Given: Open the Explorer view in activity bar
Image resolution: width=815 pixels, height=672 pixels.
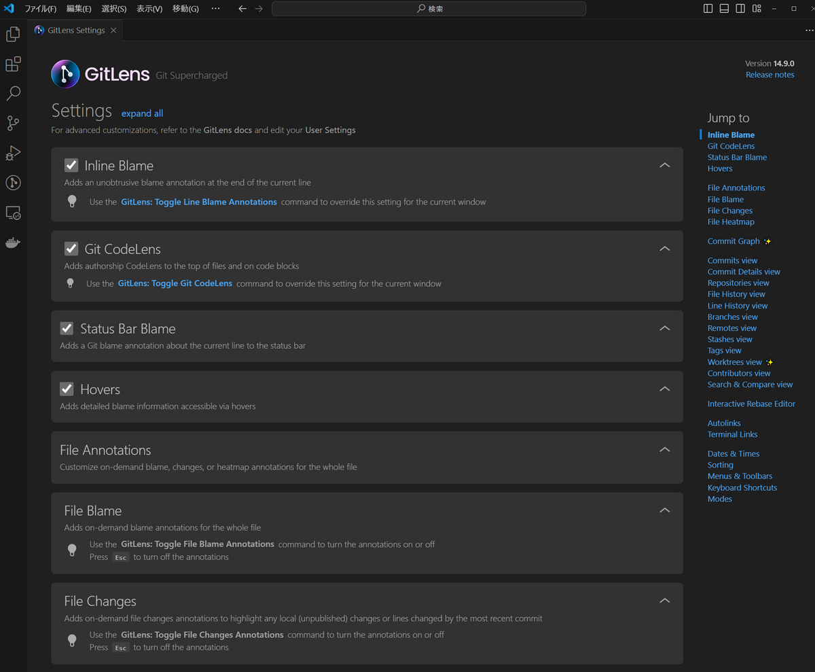Looking at the screenshot, I should [13, 35].
